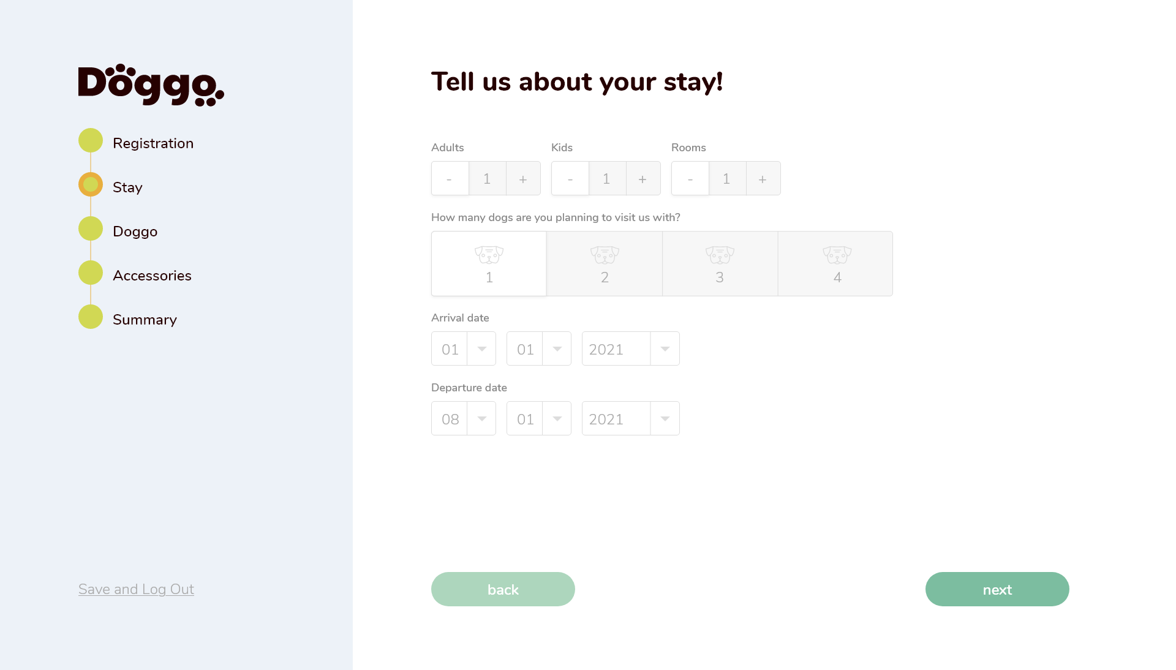Jump to the Accessories step
Screen dimensions: 1176x670
(x=152, y=276)
